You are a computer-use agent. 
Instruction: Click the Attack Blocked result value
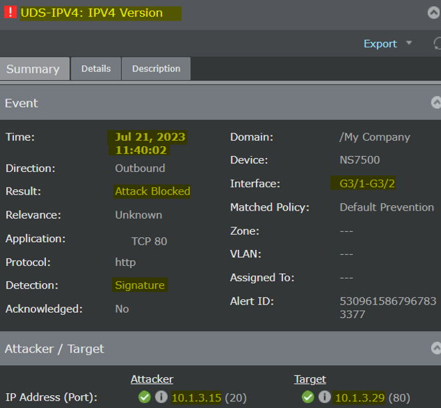153,191
